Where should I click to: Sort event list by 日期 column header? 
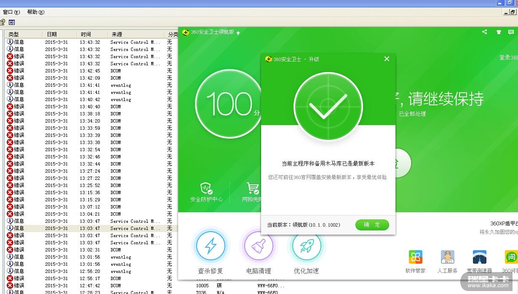[x=59, y=34]
